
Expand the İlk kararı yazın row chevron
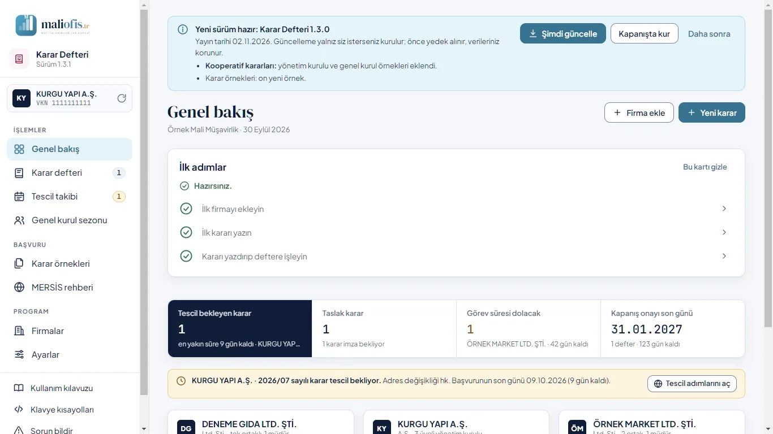click(x=724, y=233)
